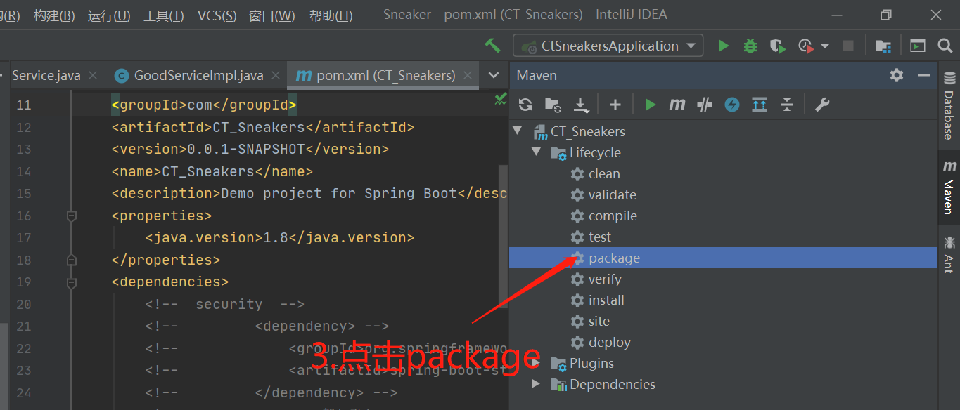Viewport: 960px width, 410px height.
Task: Click the profiler run icon in the main toolbar
Action: 806,46
